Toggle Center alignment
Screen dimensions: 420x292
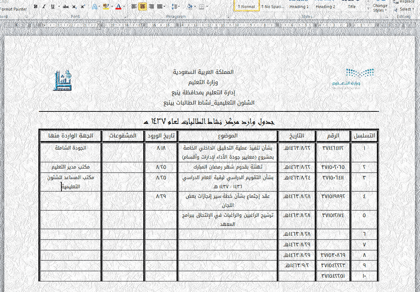pos(143,6)
